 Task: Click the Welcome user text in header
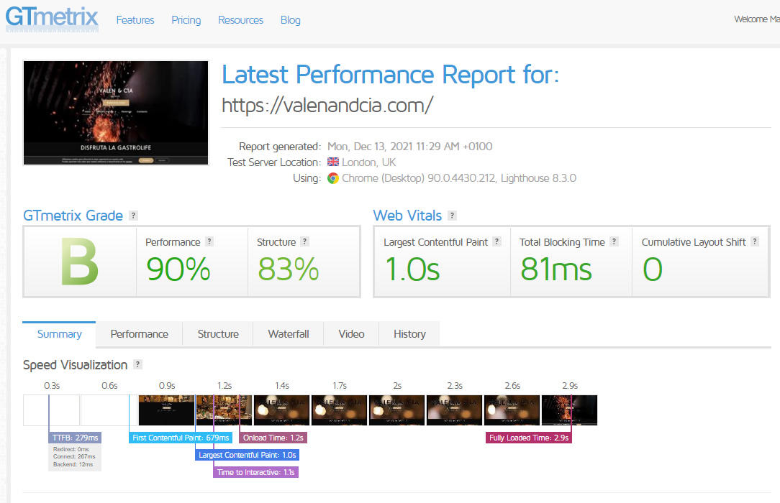(x=757, y=19)
